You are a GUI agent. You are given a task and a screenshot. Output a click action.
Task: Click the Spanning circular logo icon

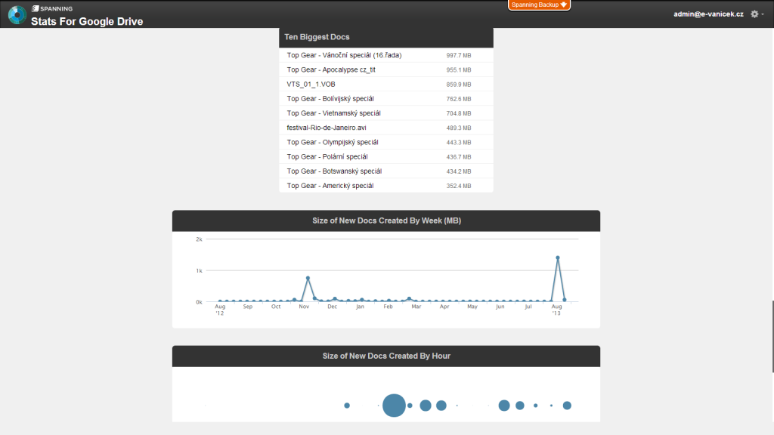[17, 15]
